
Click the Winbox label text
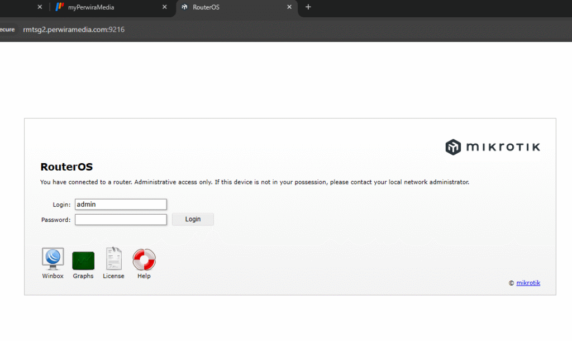(53, 276)
